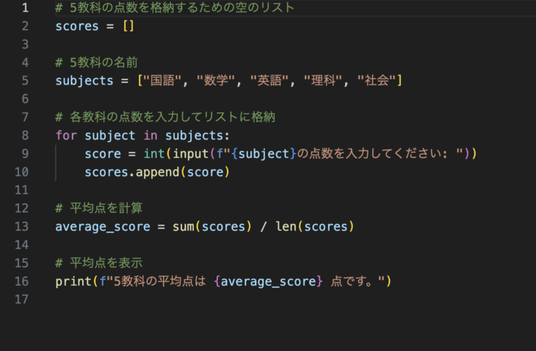536x351 pixels.
Task: Click line number 13 in the gutter
Action: (21, 226)
